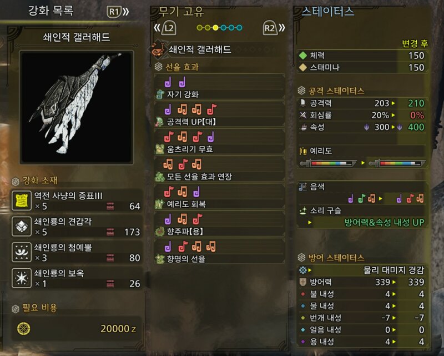Open the 강화 목록 tab header
Screen dimensions: 444x356
tap(51, 11)
